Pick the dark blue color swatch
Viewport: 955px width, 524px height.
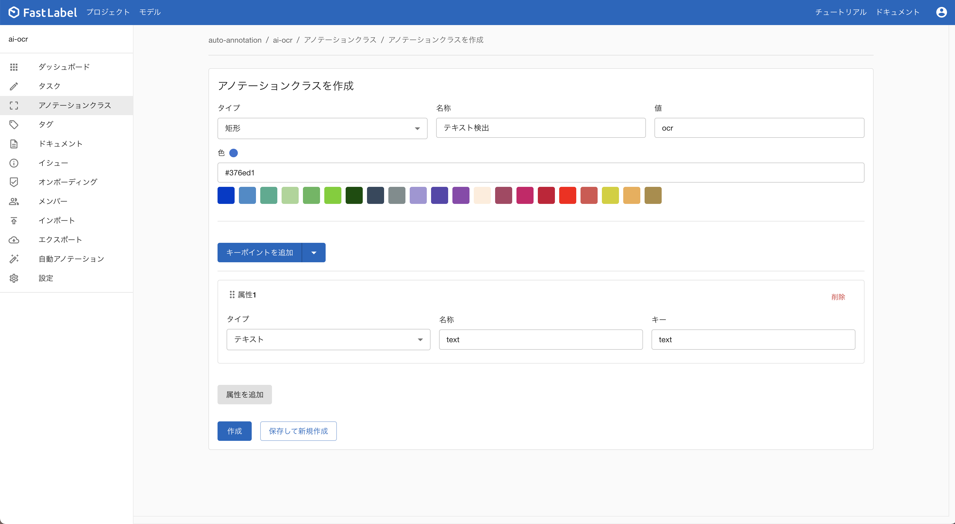pyautogui.click(x=226, y=196)
